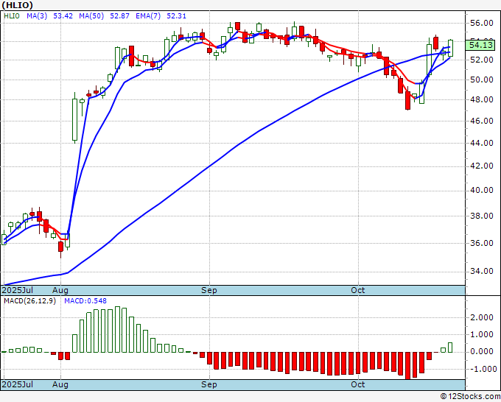Image resolution: width=501 pixels, height=402 pixels.
Task: Click the 1.000 MACD axis label
Action: [482, 335]
